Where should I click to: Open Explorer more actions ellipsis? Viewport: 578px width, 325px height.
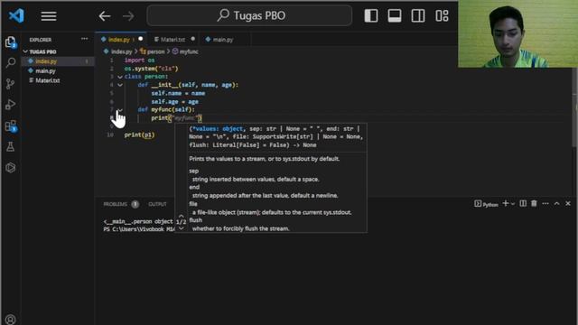click(x=84, y=39)
